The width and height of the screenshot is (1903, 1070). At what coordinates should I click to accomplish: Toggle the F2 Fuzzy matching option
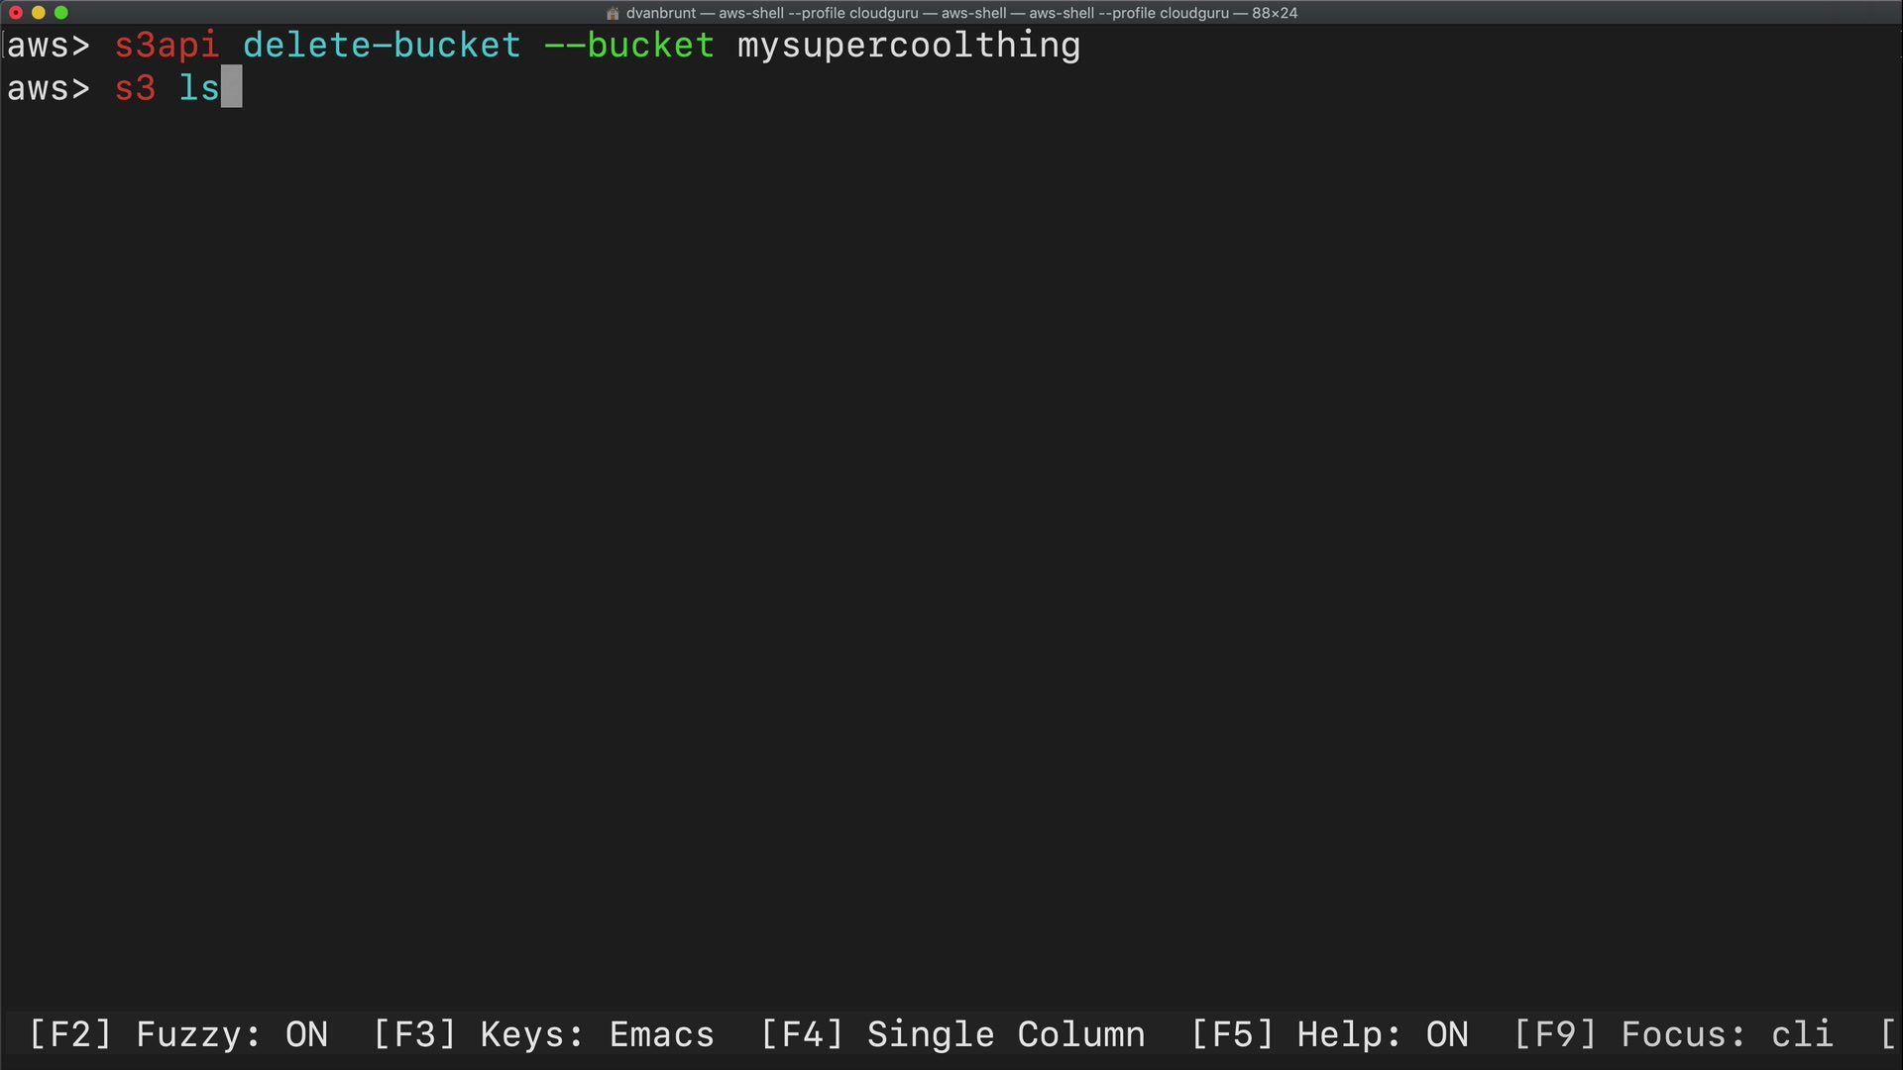point(178,1034)
